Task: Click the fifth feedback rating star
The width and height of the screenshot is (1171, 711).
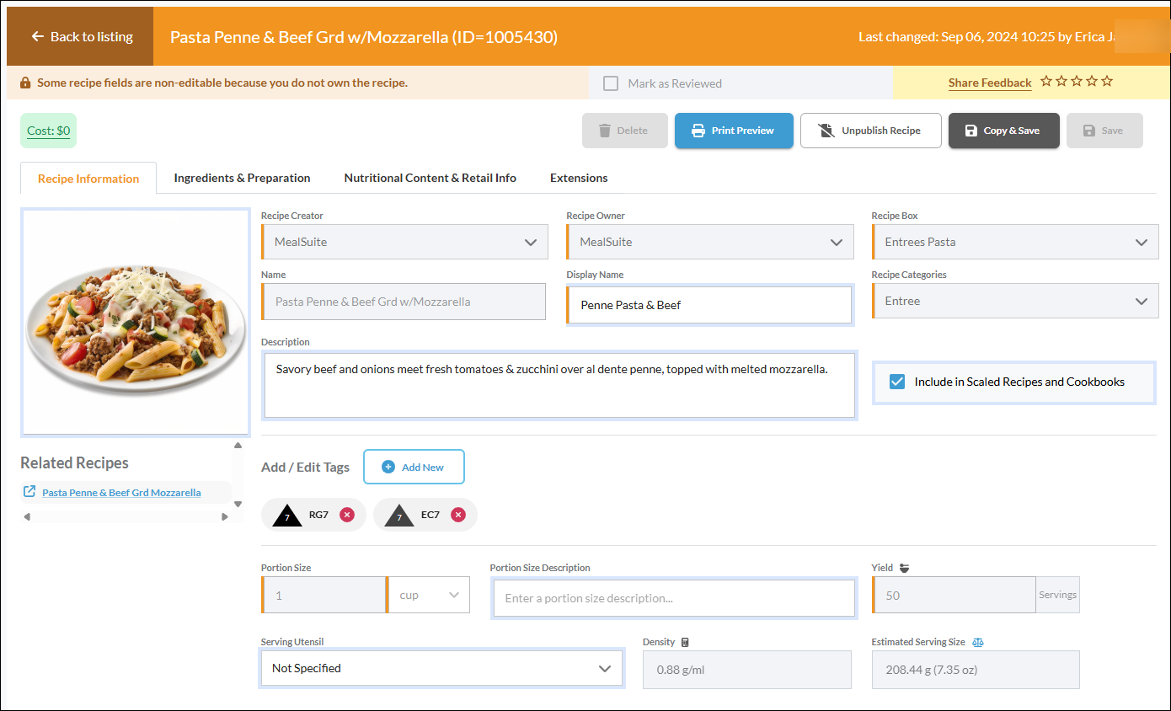Action: [x=1107, y=82]
